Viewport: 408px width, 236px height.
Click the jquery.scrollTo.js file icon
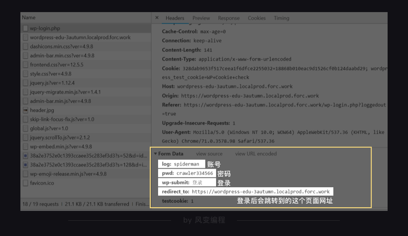tap(25, 138)
